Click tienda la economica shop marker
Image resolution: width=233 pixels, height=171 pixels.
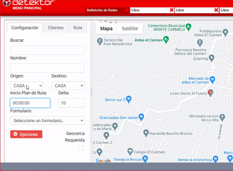(x=216, y=159)
